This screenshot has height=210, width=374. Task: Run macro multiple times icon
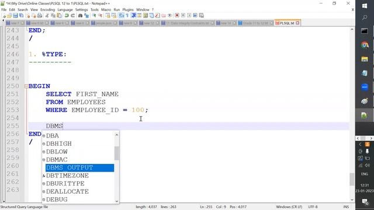point(195,16)
